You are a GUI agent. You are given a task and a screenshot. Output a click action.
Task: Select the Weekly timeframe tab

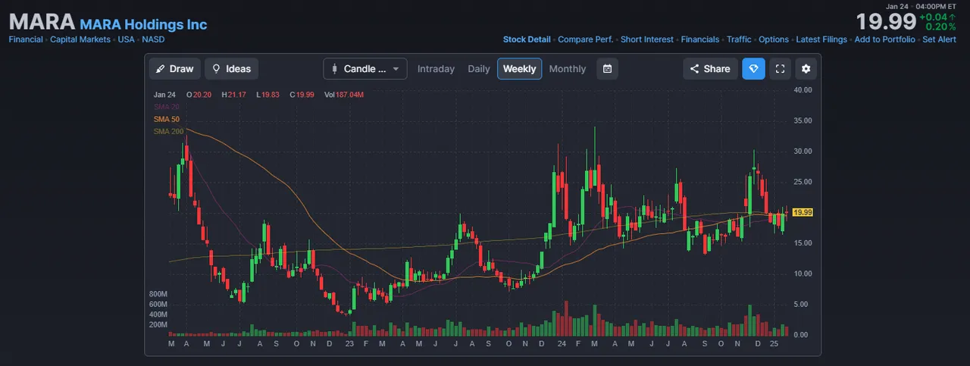(x=520, y=69)
